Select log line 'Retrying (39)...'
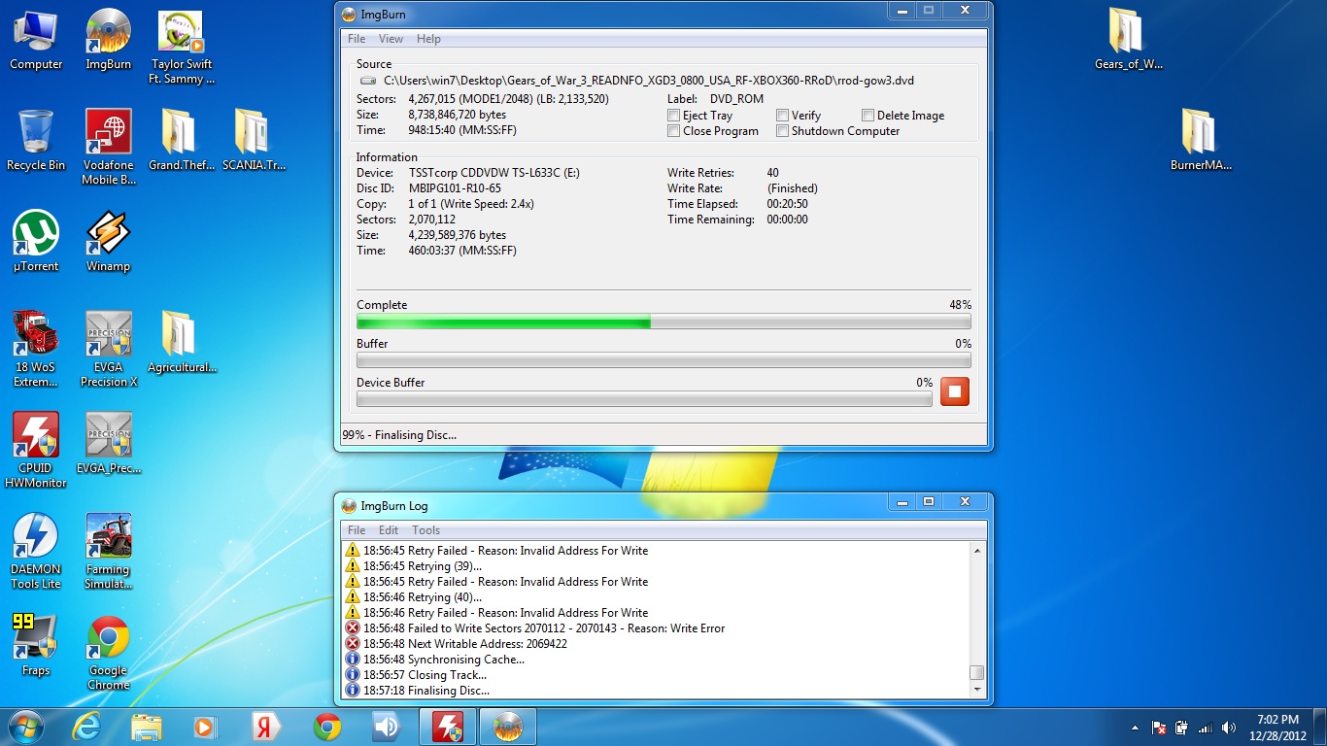This screenshot has height=746, width=1327. pyautogui.click(x=423, y=566)
